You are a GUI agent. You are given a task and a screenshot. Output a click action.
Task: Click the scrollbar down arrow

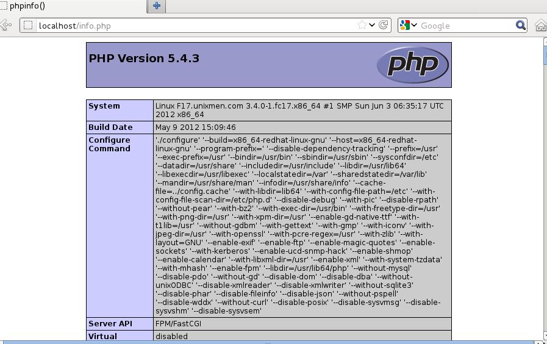coord(545,336)
